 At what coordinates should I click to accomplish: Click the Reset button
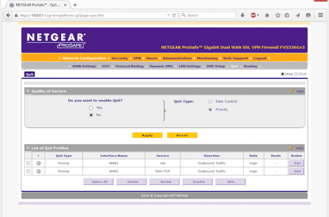pyautogui.click(x=182, y=135)
